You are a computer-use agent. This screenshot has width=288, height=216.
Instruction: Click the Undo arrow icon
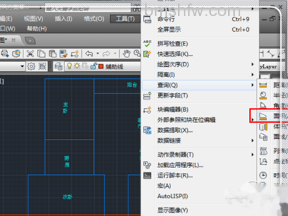[x=89, y=54]
